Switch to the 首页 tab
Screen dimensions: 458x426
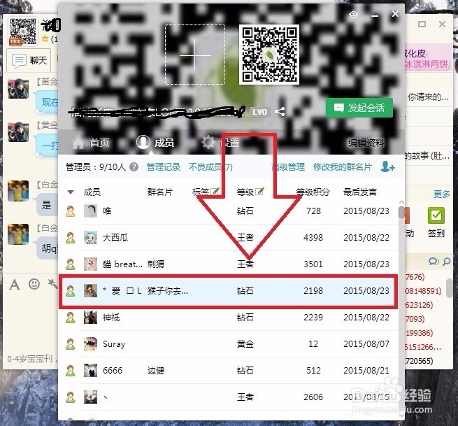pyautogui.click(x=91, y=143)
